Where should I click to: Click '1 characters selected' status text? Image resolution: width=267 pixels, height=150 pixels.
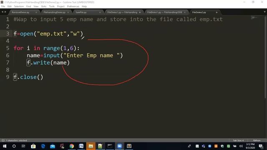pyautogui.click(x=16, y=140)
